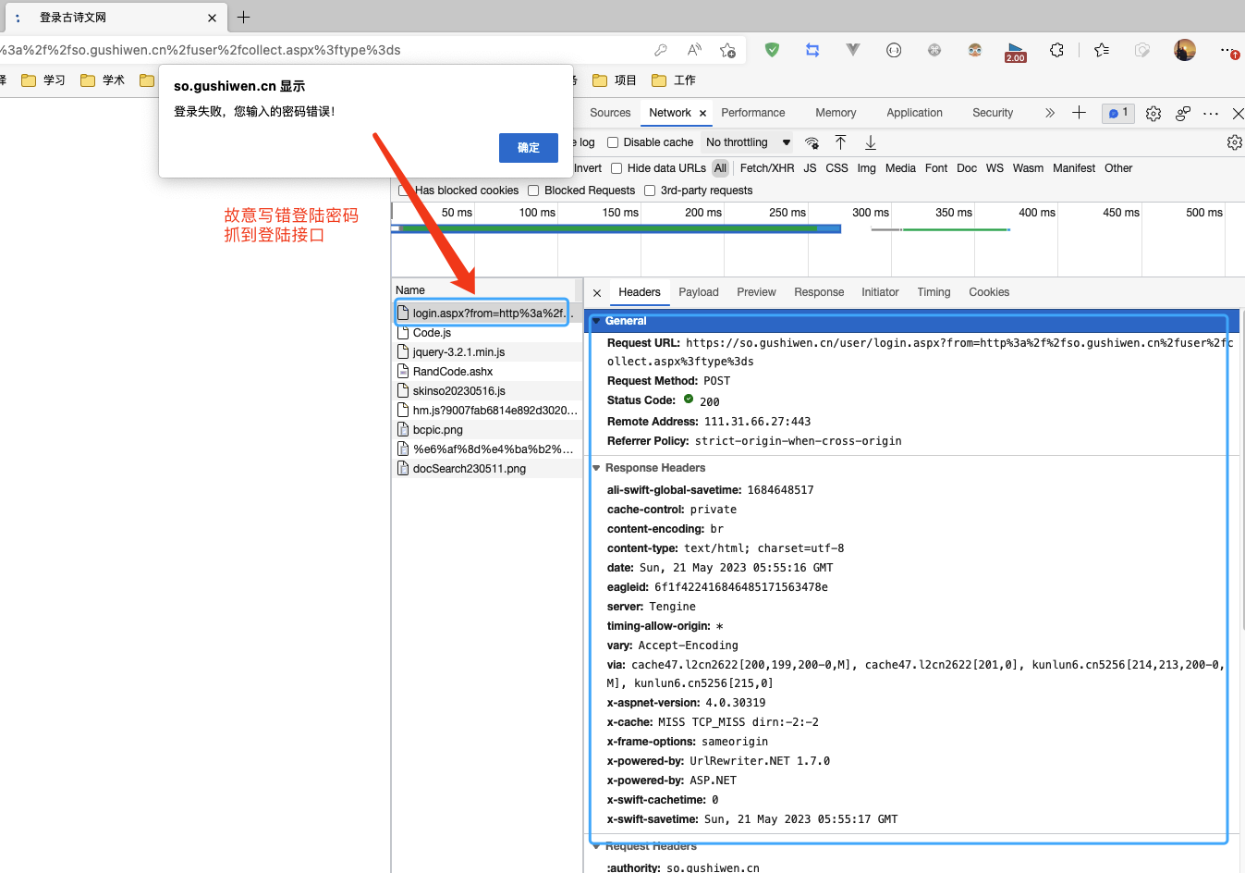This screenshot has height=873, width=1245.
Task: Click the 确定 button in the dialog
Action: point(528,147)
